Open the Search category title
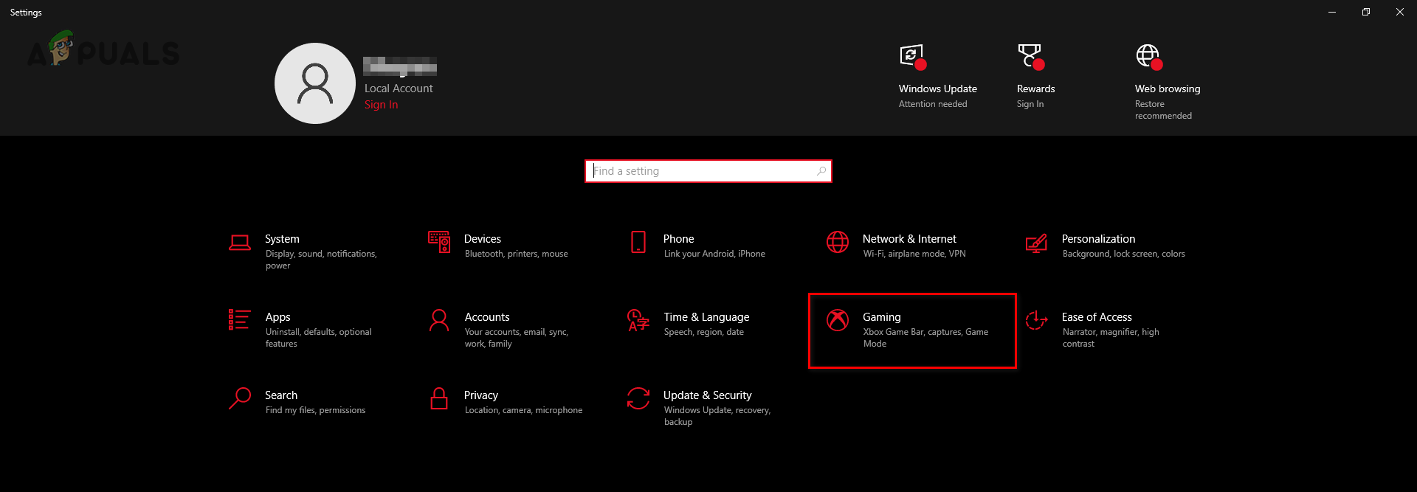 pyautogui.click(x=281, y=395)
